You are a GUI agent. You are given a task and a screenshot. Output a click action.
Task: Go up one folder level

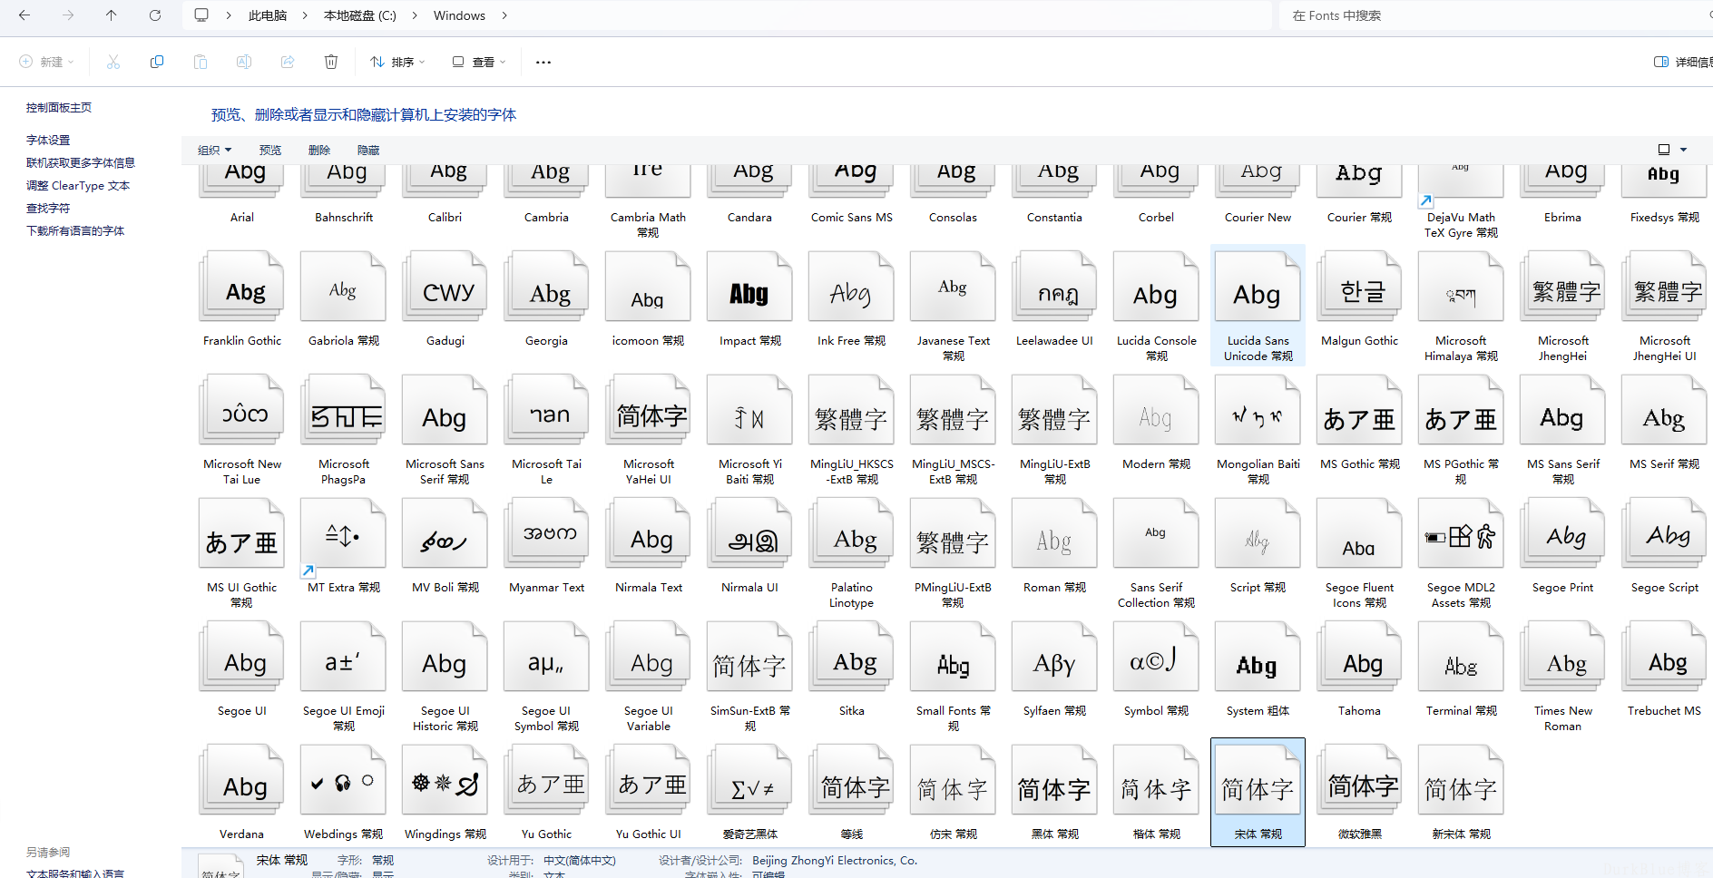point(111,15)
